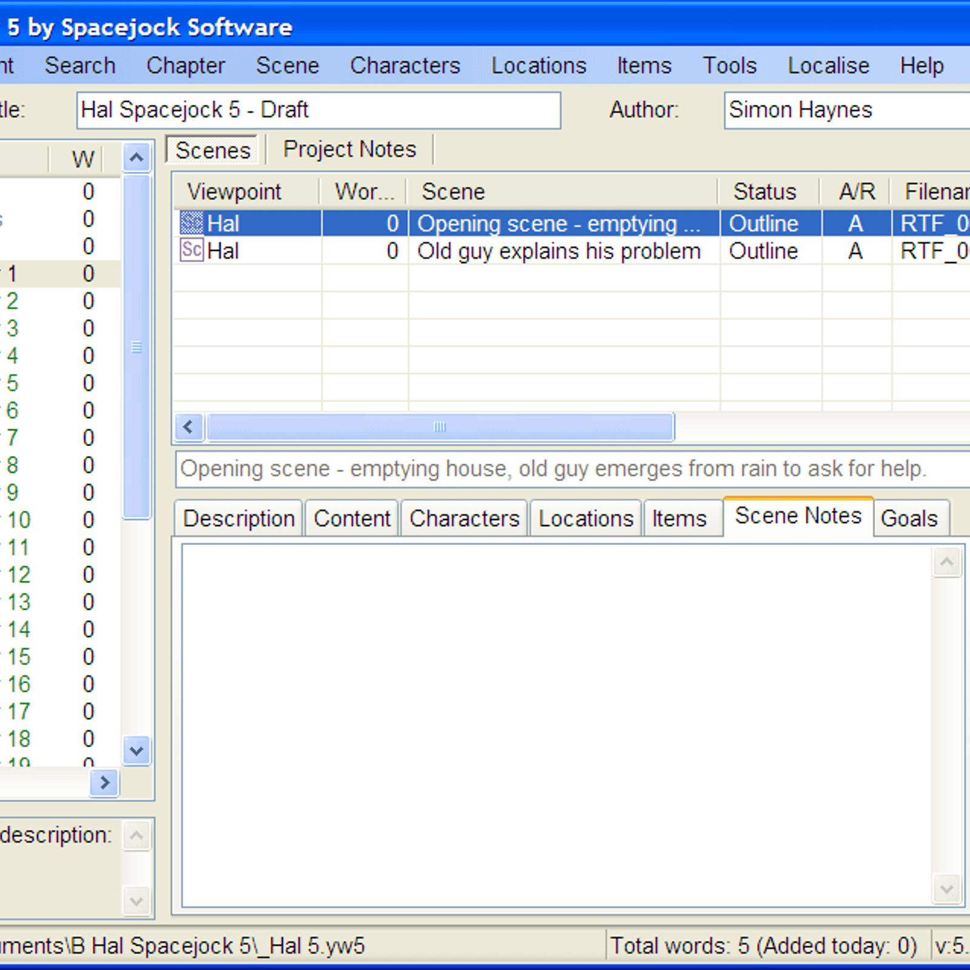The image size is (970, 970).
Task: Click up arrow of chapter list scrollbar
Action: point(136,158)
